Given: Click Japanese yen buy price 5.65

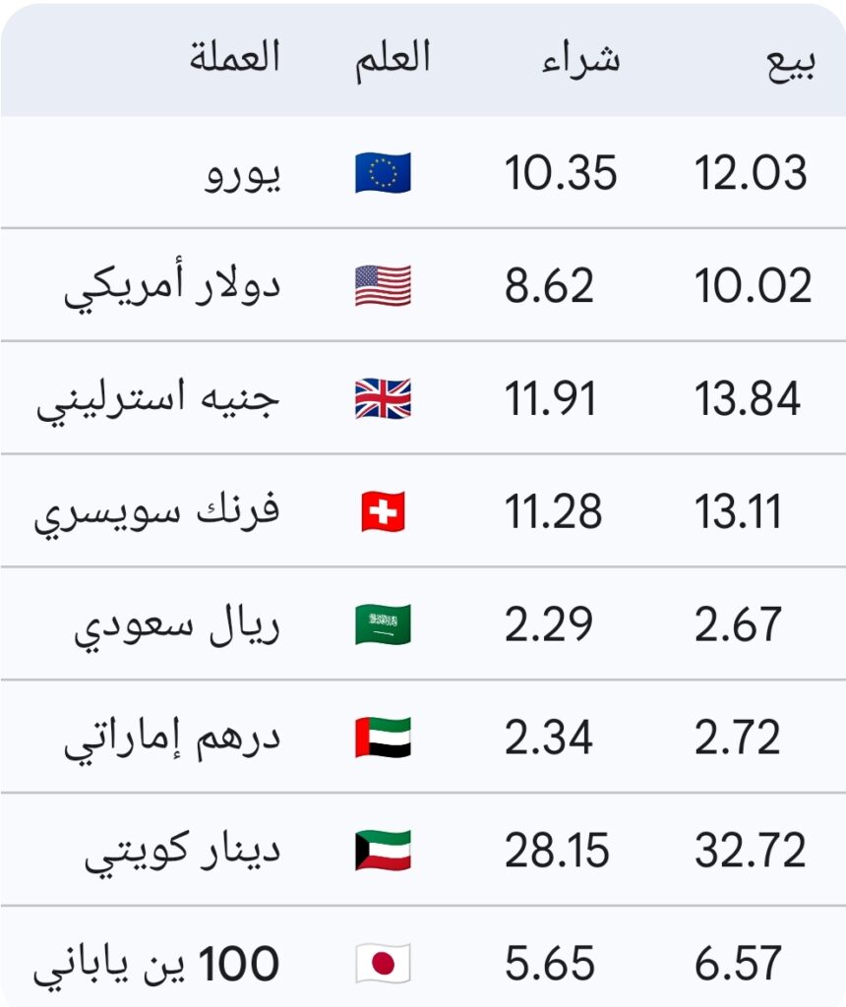Looking at the screenshot, I should 549,964.
